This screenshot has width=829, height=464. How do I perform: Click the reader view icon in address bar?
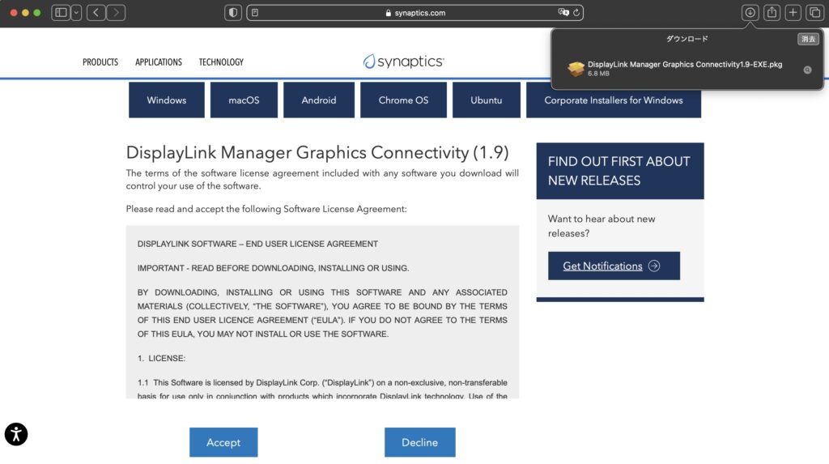tap(255, 12)
